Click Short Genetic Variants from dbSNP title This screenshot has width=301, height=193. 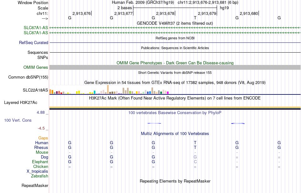point(175,73)
